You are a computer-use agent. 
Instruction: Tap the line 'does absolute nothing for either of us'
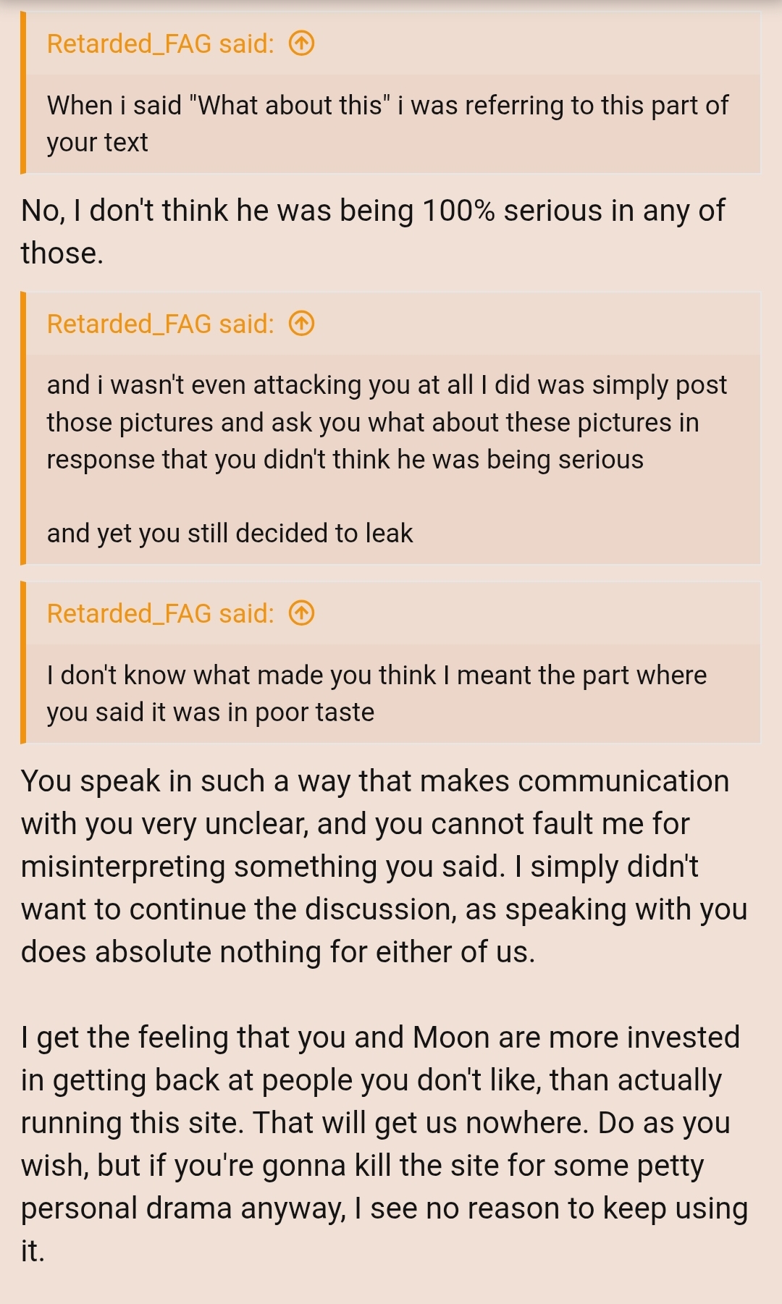click(x=278, y=952)
